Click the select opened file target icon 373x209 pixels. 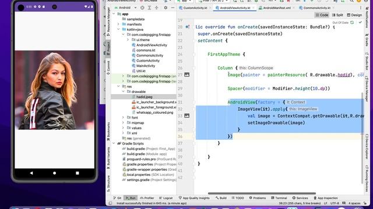coord(142,8)
